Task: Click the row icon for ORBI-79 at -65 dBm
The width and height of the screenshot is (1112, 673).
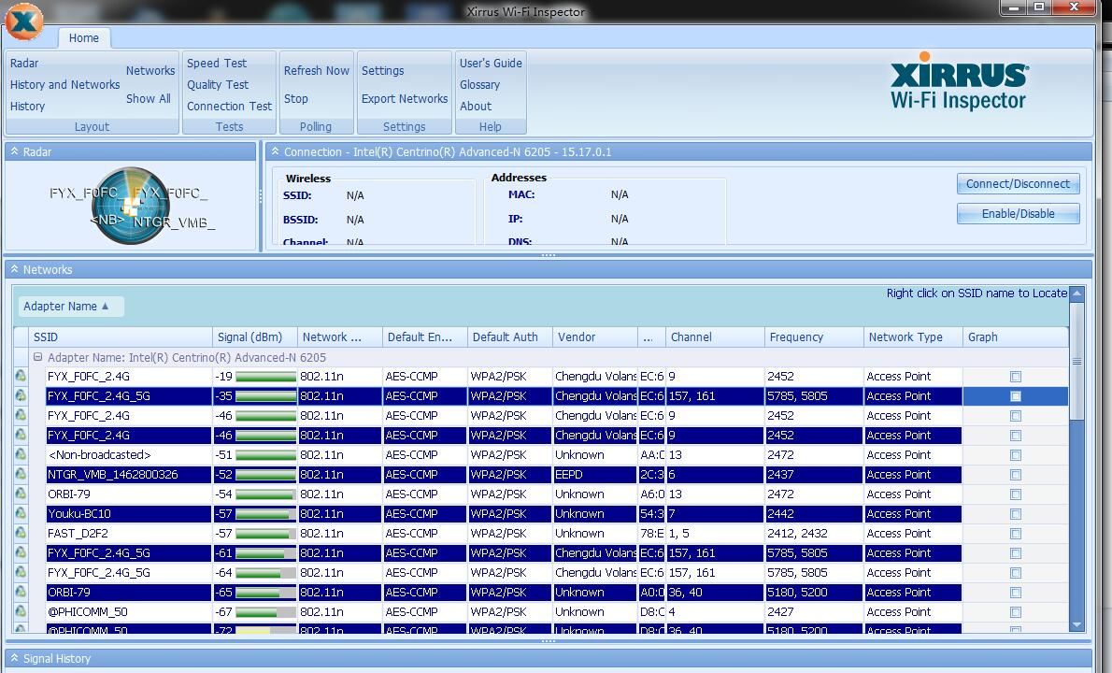Action: (21, 593)
